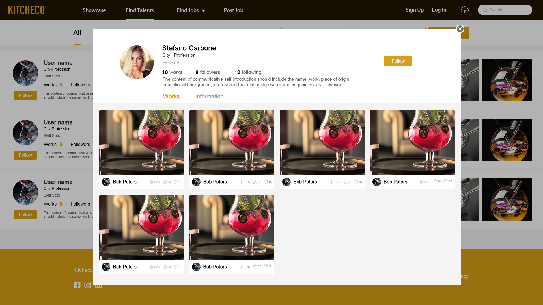Viewport: 543px width, 305px height.
Task: Close the Stefano Carbone profile popup
Action: [460, 29]
